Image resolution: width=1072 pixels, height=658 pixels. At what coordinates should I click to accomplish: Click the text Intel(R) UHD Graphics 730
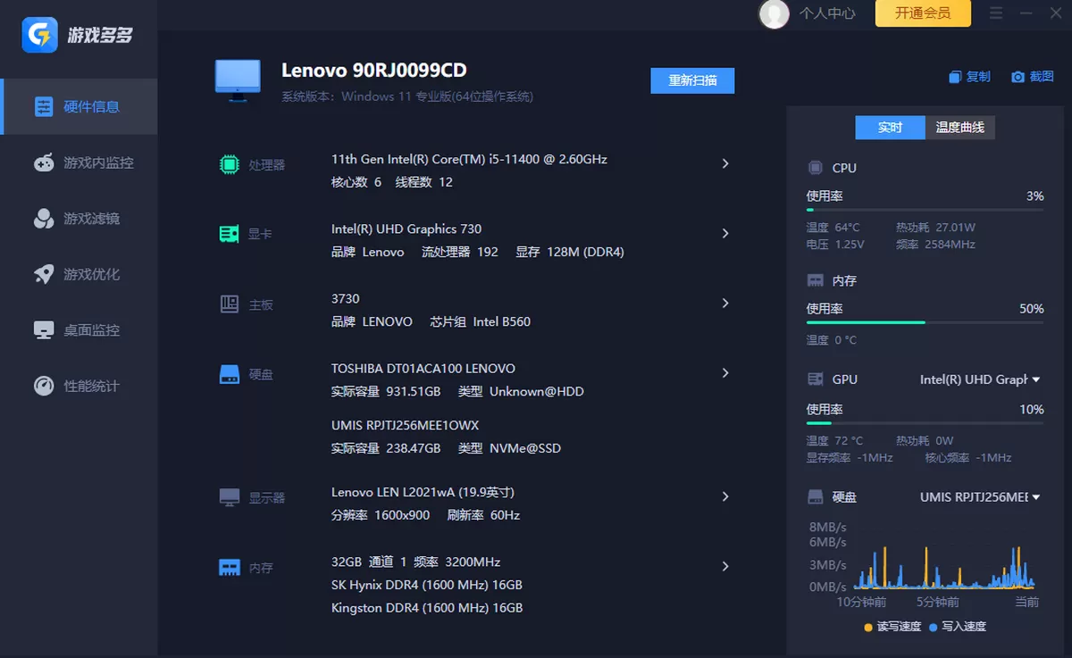(x=406, y=229)
